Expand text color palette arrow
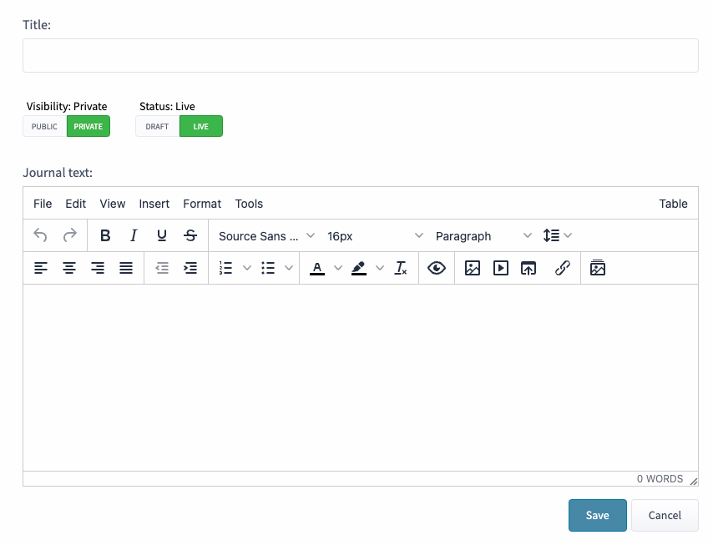 (x=338, y=268)
